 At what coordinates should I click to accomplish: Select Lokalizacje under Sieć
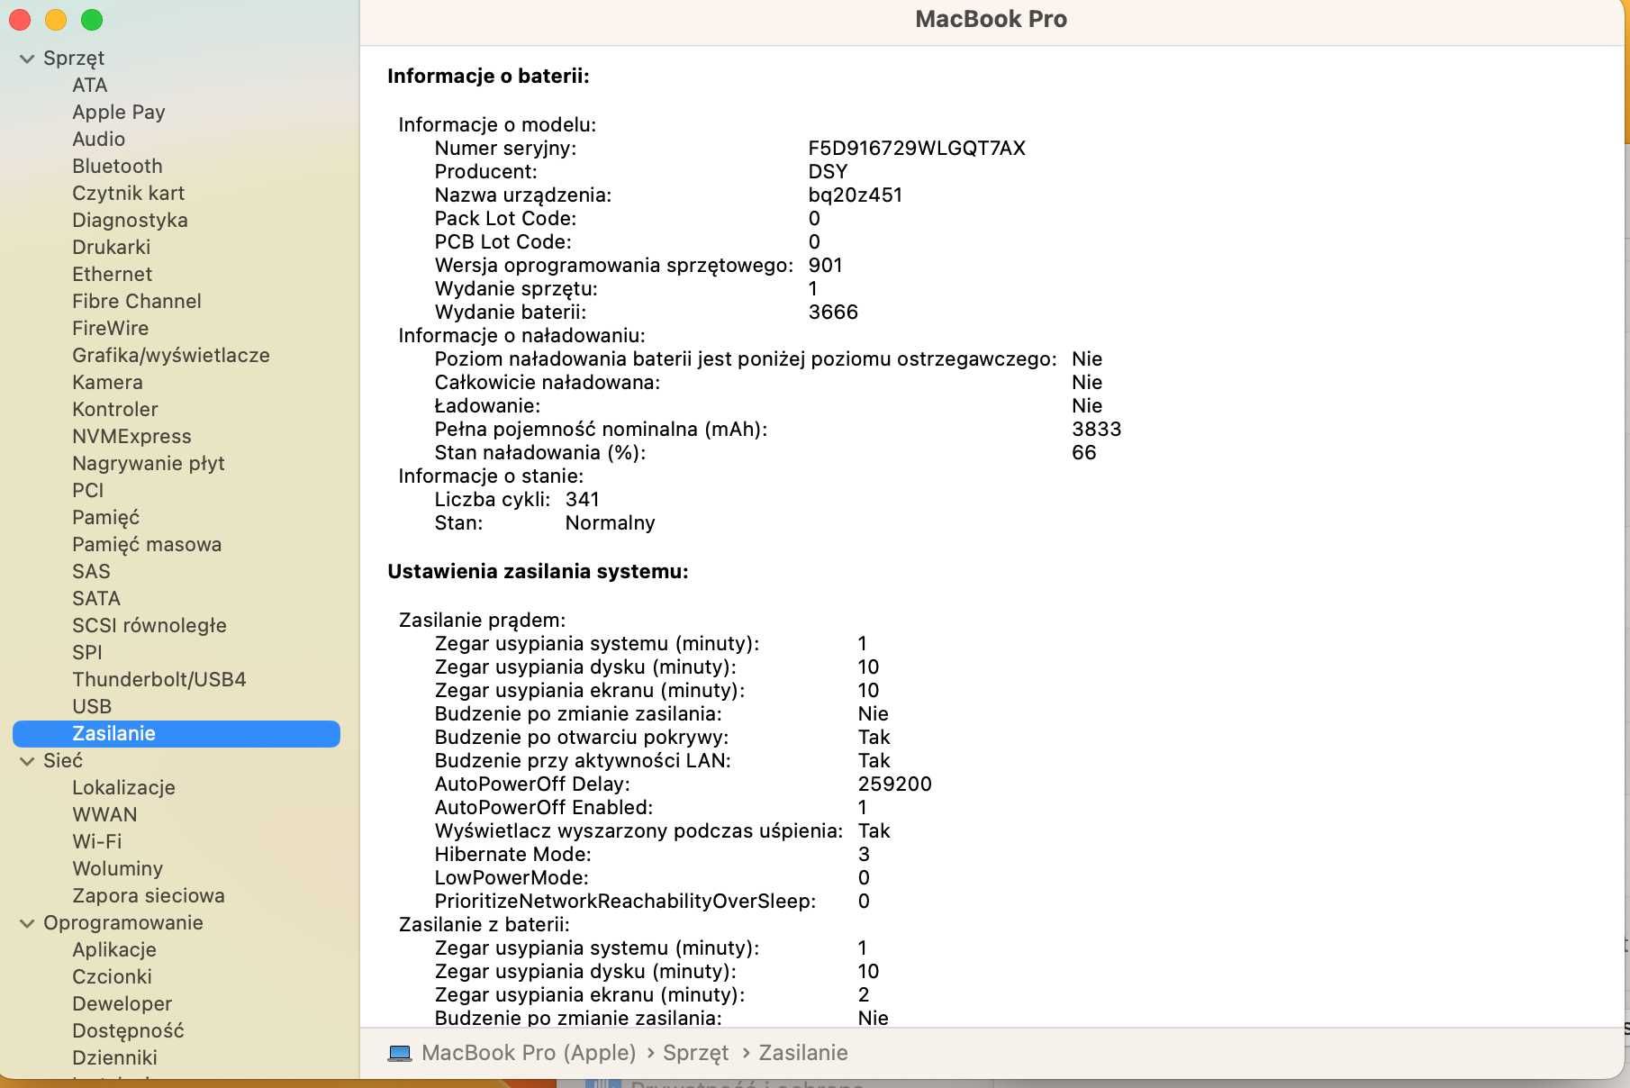coord(124,787)
